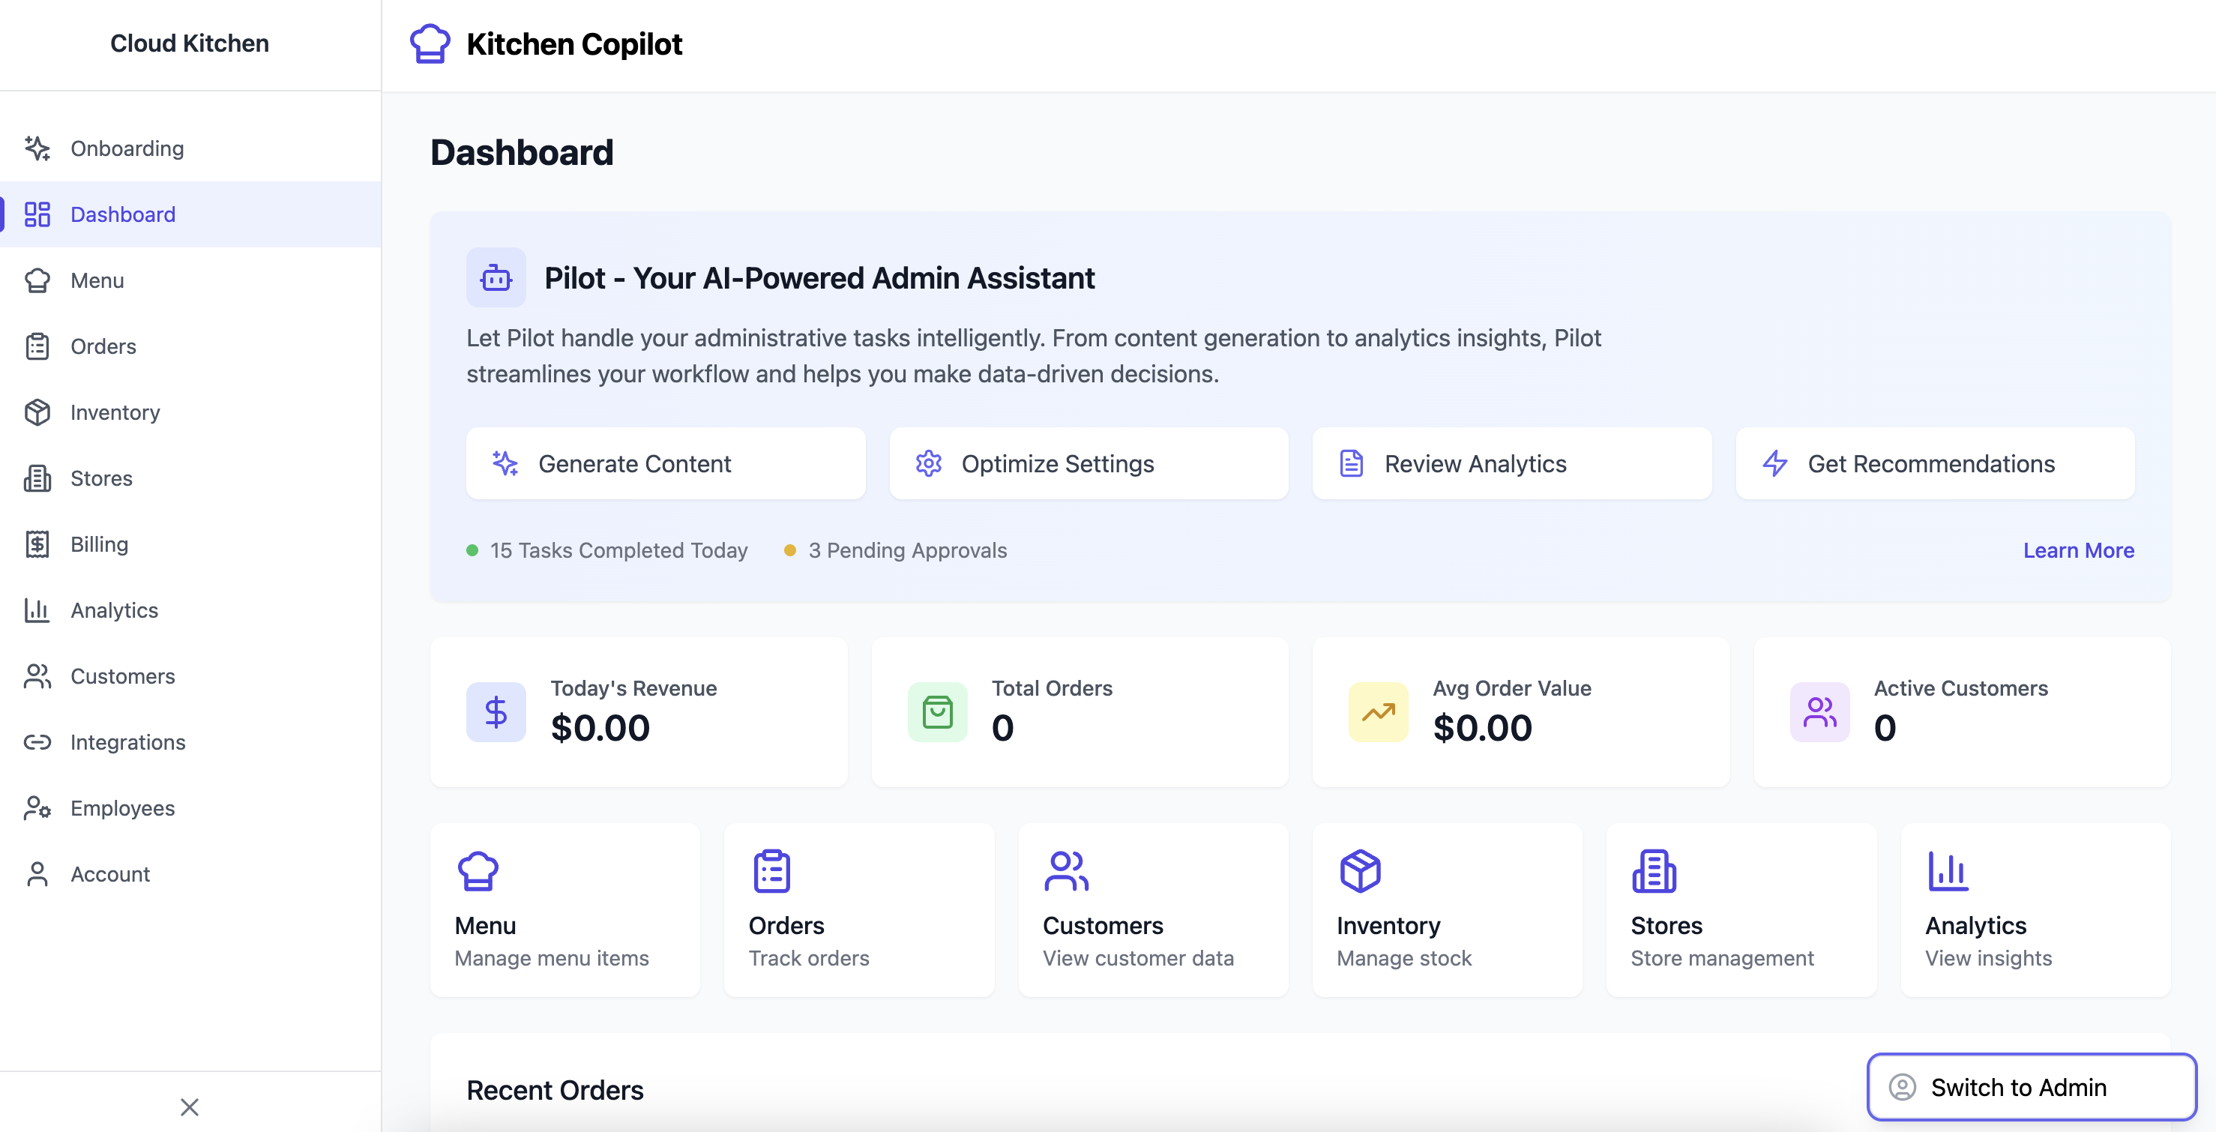Click the Total Orders shopping bag icon
Screen dimensions: 2216x1132
pos(937,712)
